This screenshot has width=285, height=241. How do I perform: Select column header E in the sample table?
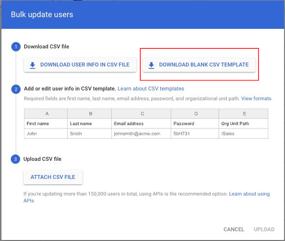point(243,114)
